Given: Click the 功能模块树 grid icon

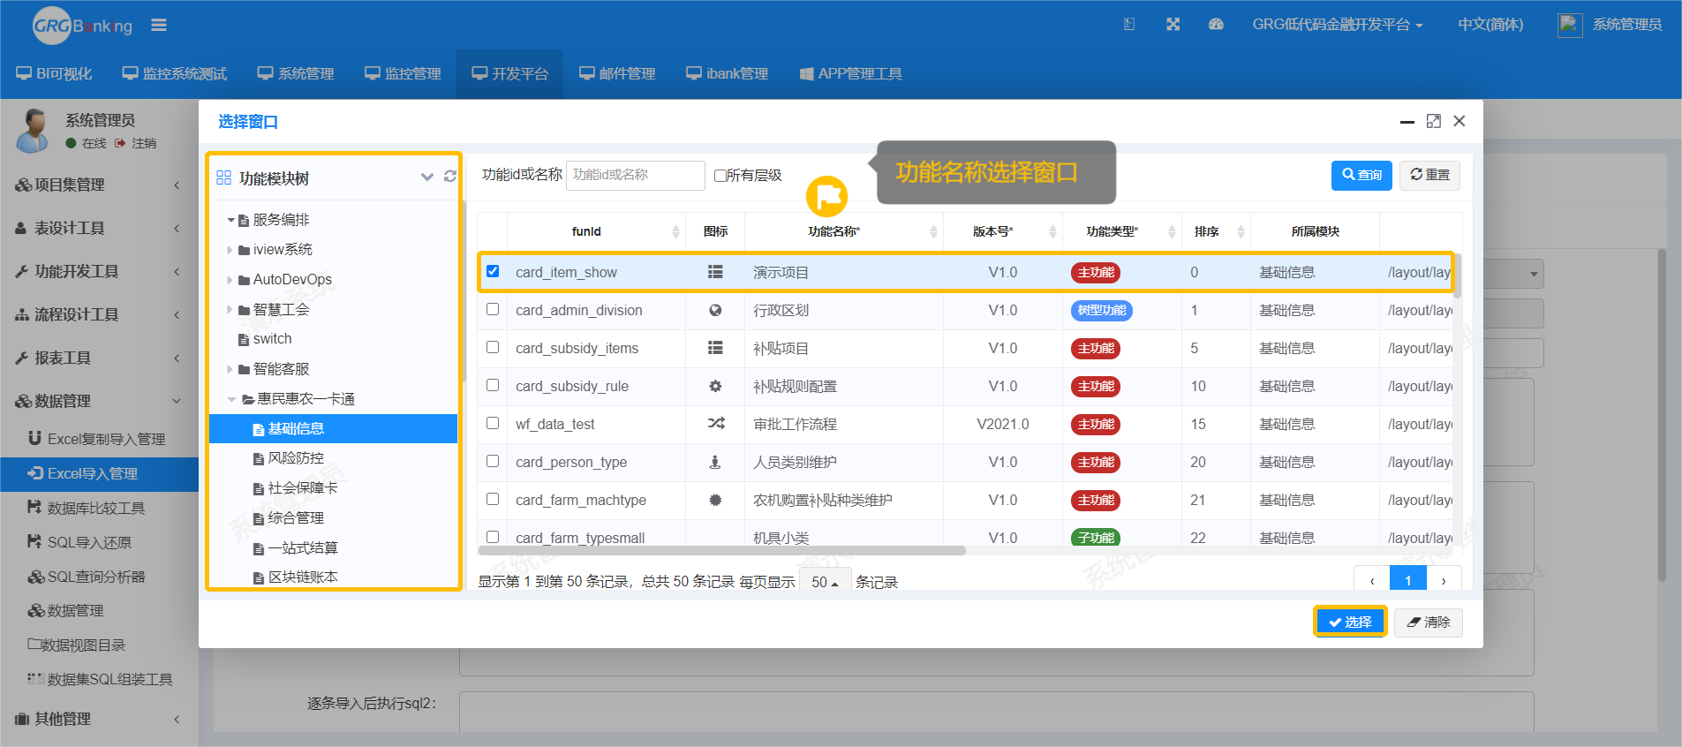Looking at the screenshot, I should tap(224, 178).
